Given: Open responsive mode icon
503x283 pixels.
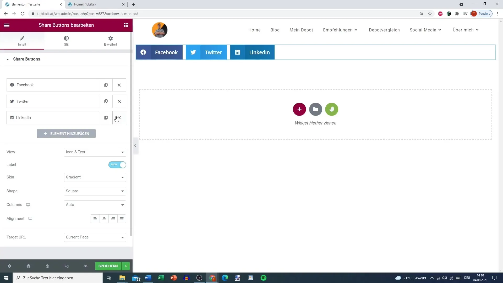Looking at the screenshot, I should [x=67, y=266].
